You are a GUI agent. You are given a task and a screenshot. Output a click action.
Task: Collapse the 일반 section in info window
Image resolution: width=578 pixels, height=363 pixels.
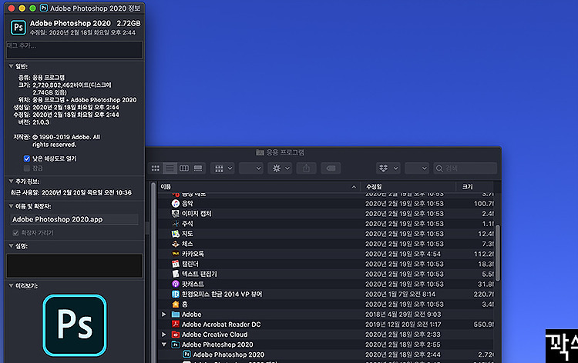(x=11, y=66)
